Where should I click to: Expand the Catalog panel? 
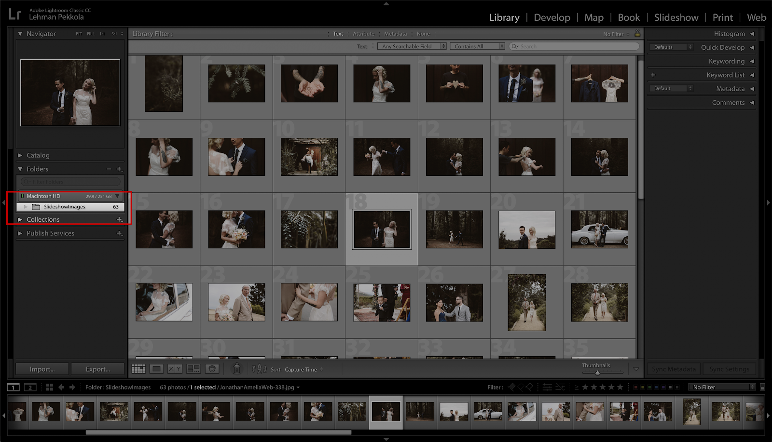38,155
